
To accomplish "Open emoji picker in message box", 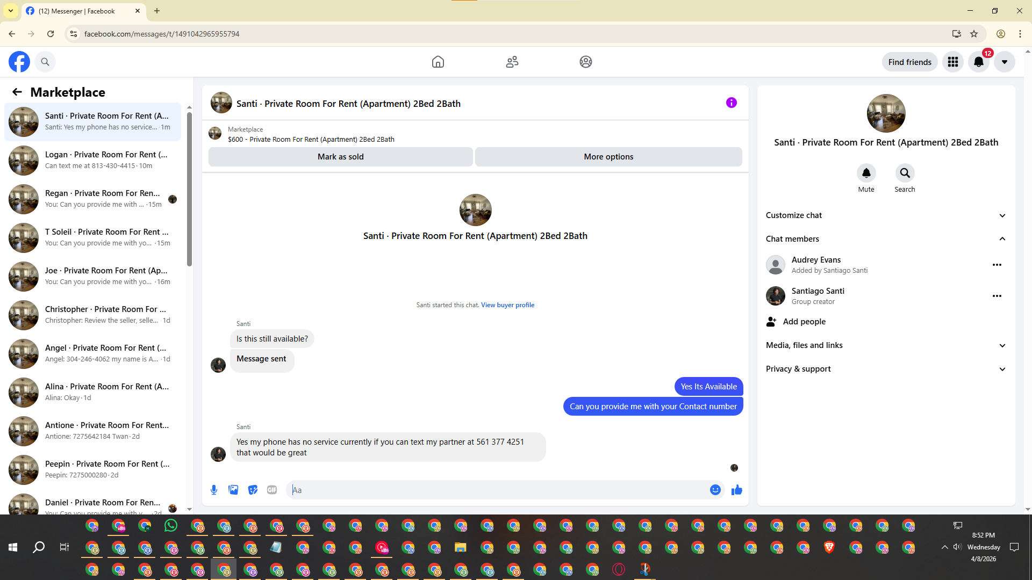I will tap(715, 490).
